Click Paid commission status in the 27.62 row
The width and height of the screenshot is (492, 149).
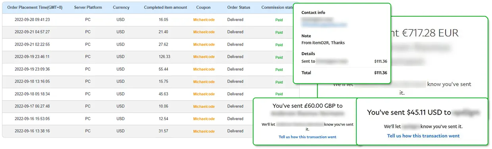[x=279, y=45]
